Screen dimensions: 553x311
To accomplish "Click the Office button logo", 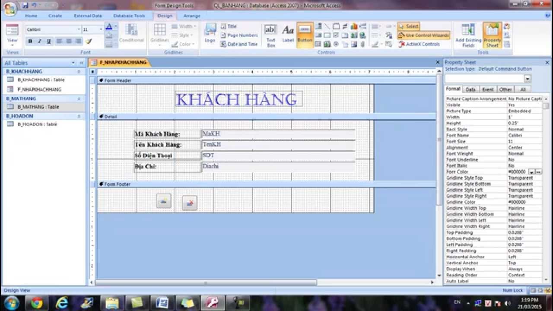I will click(x=10, y=8).
